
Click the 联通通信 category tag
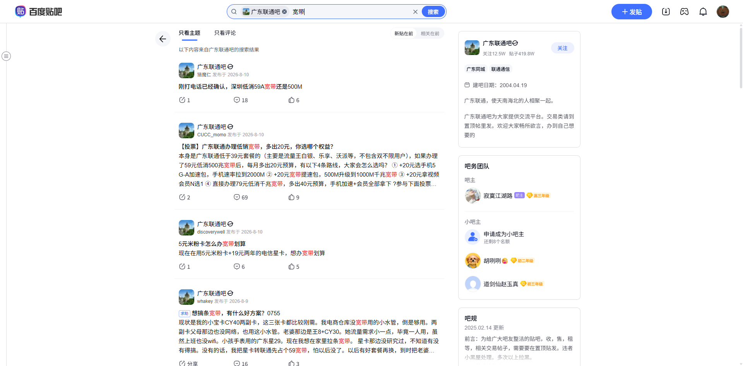coord(500,69)
